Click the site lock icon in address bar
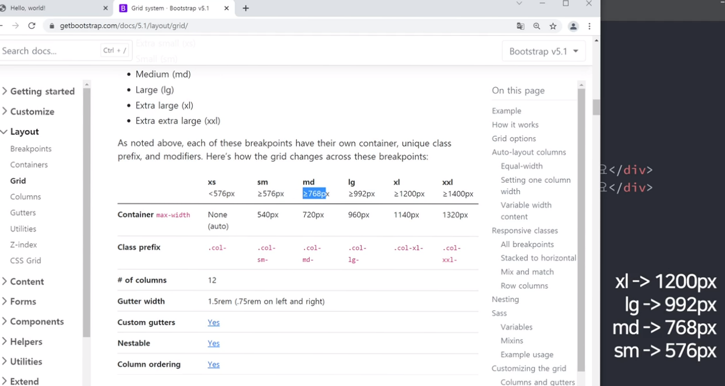 click(52, 26)
